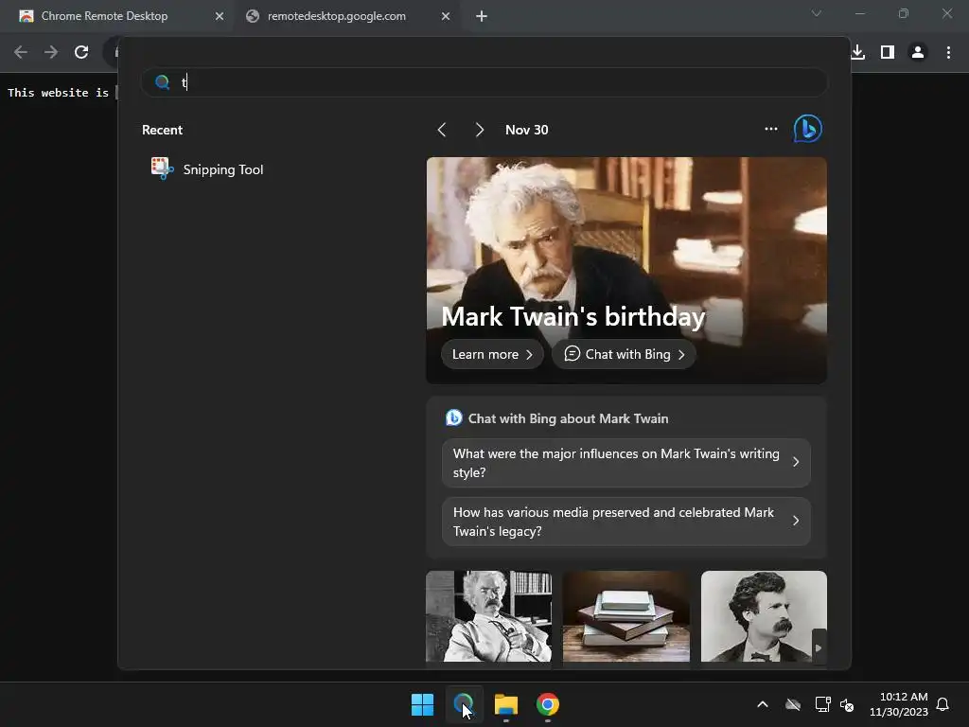The height and width of the screenshot is (727, 969).
Task: Open Chrome downloads icon
Action: point(857,52)
